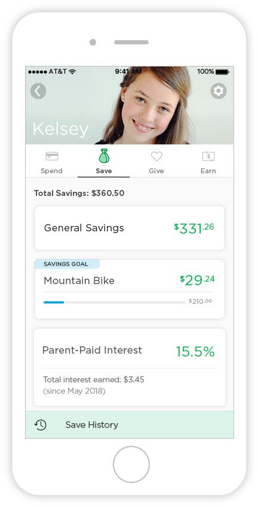Tap the green money bag icon
The image size is (258, 507).
click(104, 156)
